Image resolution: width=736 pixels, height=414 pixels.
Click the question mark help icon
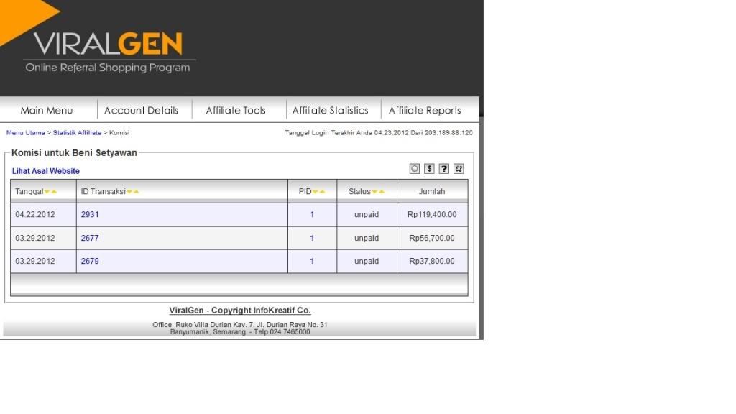(444, 168)
